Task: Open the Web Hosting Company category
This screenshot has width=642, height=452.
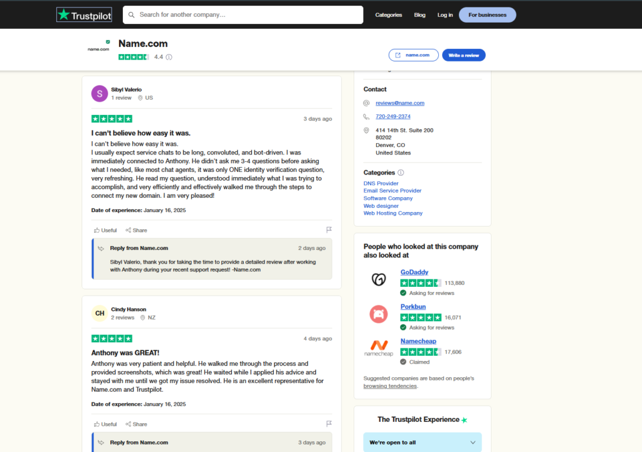Action: point(393,213)
